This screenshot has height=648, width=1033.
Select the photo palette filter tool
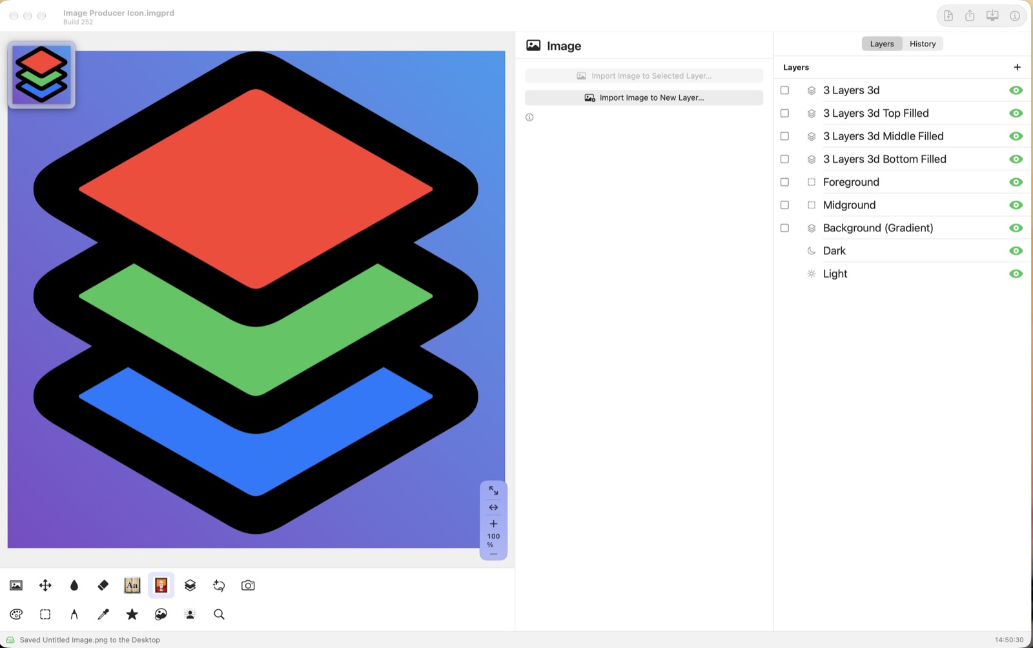161,614
